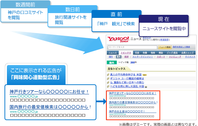The width and height of the screenshot is (198, 126).
Task: Open the 条件を指定して検索 link
Action: pos(181,47)
